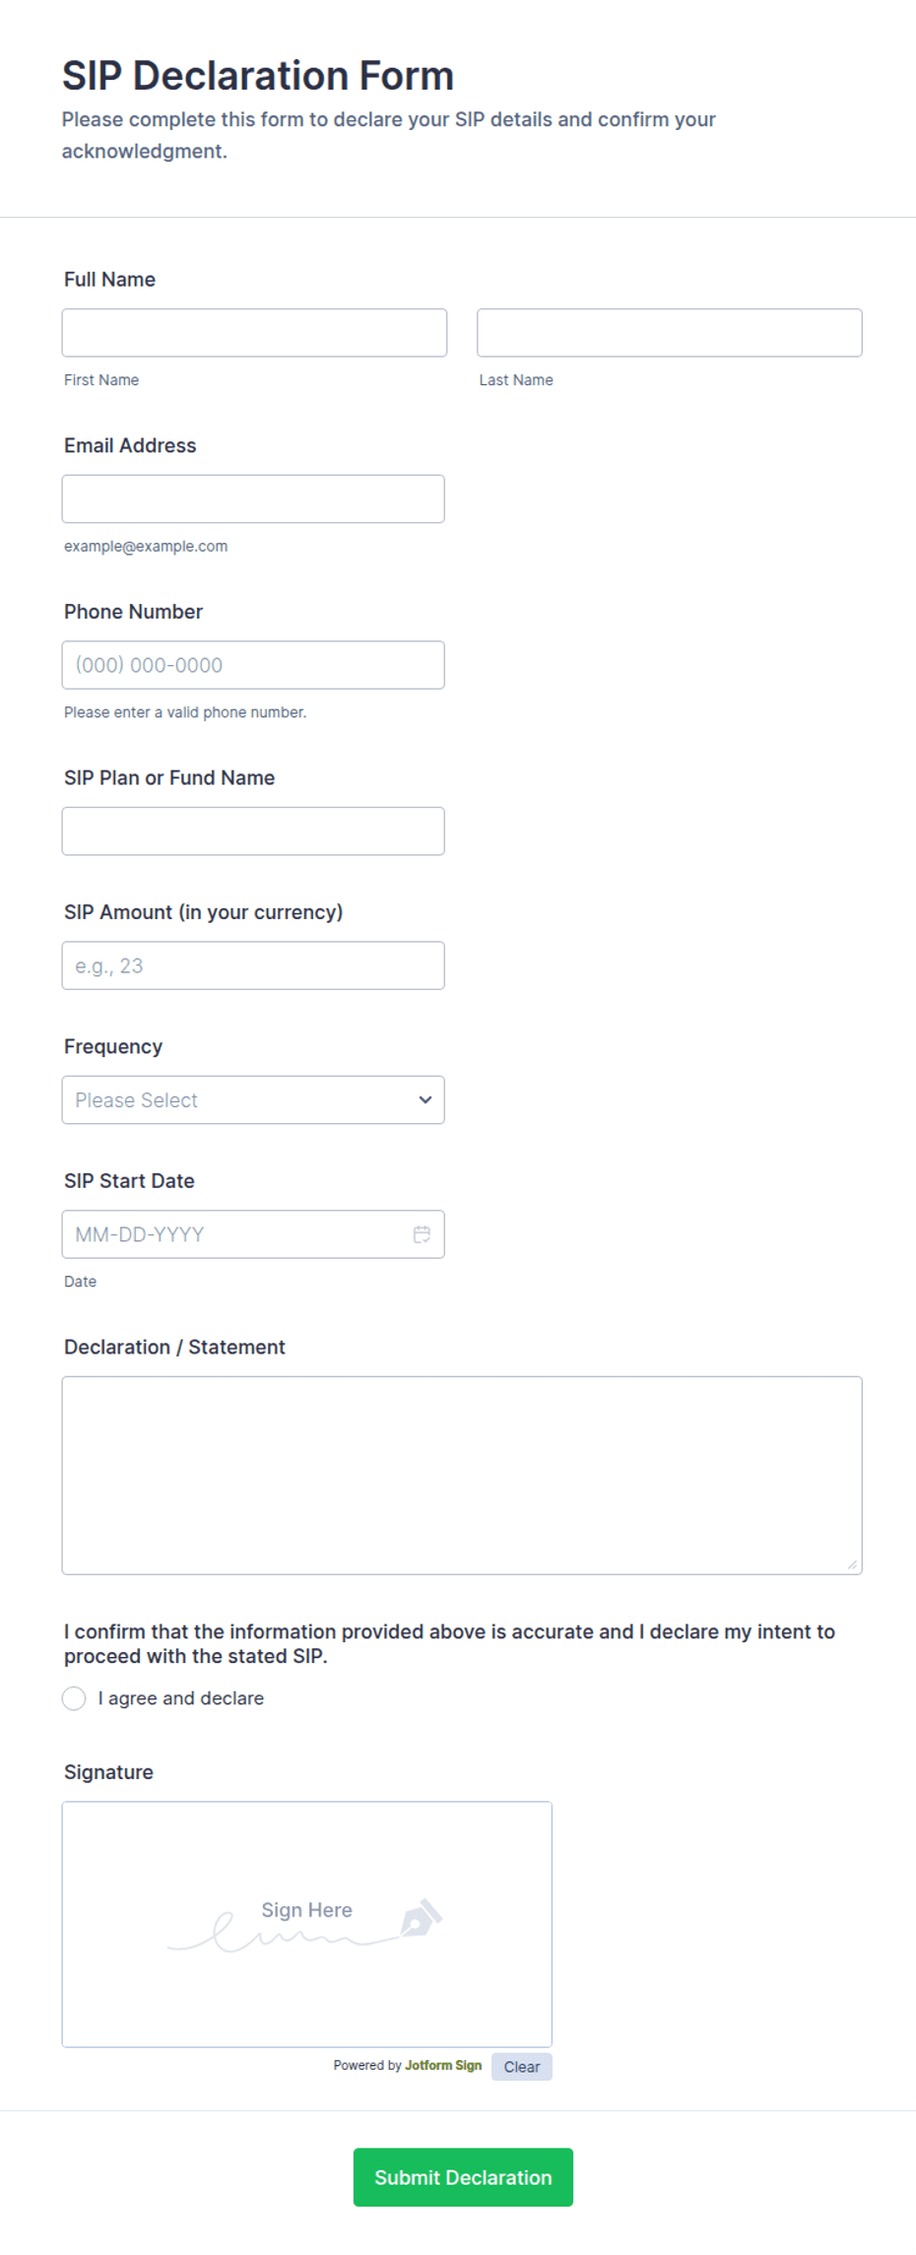The height and width of the screenshot is (2255, 916).
Task: Open the Jotform Sign link
Action: (x=443, y=2066)
